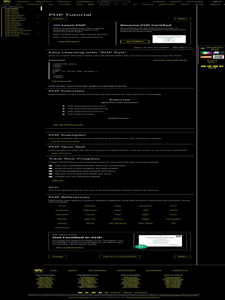This screenshot has height=300, width=225.
Task: Click the Instagram icon in footer
Action: pos(106,293)
